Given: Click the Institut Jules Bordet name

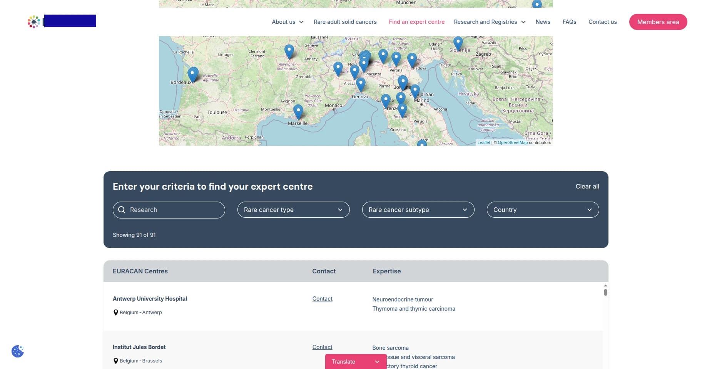Looking at the screenshot, I should tap(139, 347).
